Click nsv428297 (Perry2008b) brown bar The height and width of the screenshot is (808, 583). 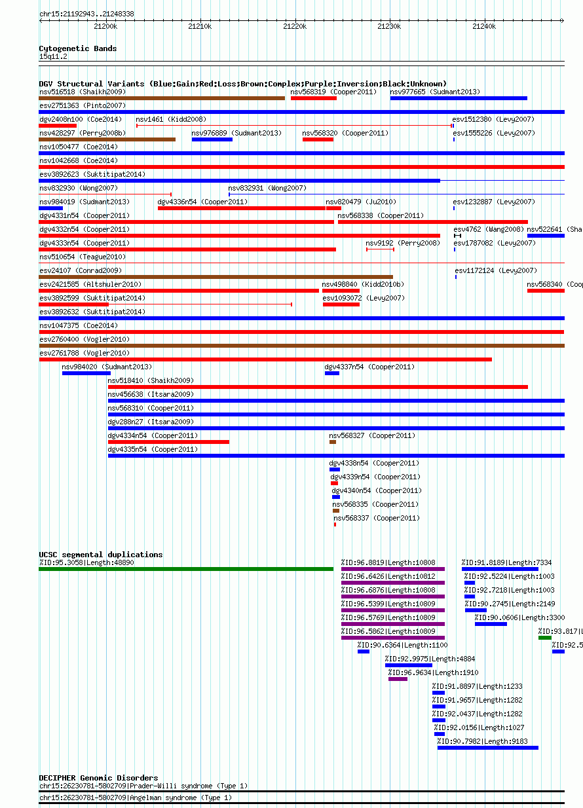[x=107, y=139]
